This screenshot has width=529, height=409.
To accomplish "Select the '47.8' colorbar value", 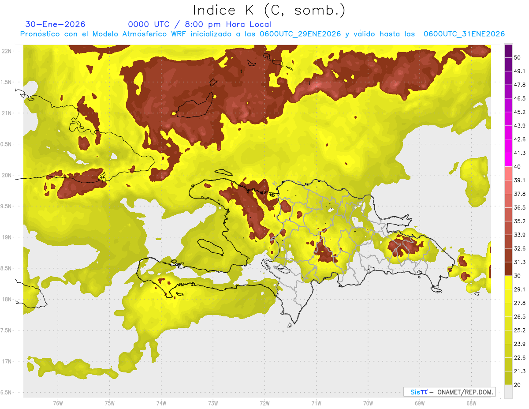I will tap(520, 85).
